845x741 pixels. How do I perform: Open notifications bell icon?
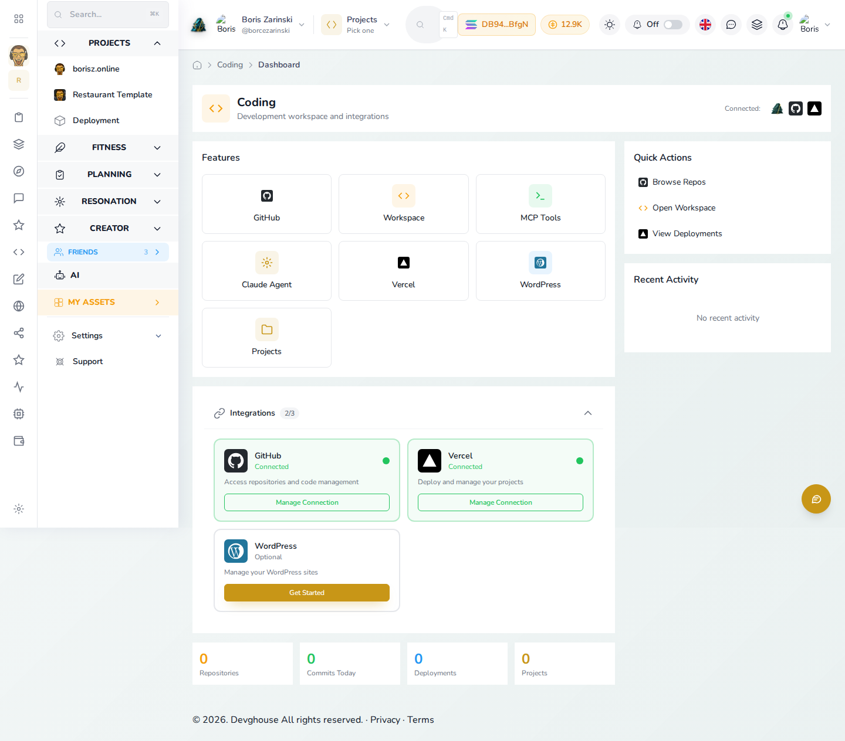click(x=783, y=25)
